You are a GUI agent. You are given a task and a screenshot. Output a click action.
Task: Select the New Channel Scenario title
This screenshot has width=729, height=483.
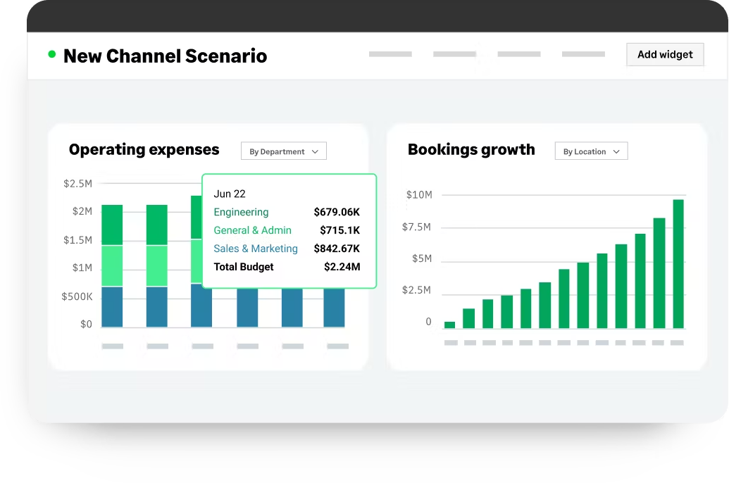165,56
